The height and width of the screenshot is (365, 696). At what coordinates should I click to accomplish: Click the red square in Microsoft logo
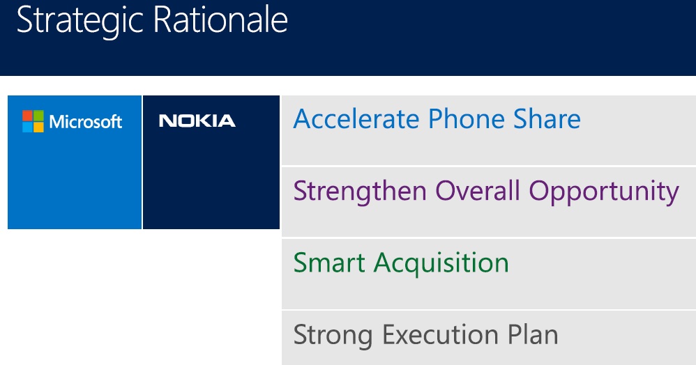[x=27, y=116]
